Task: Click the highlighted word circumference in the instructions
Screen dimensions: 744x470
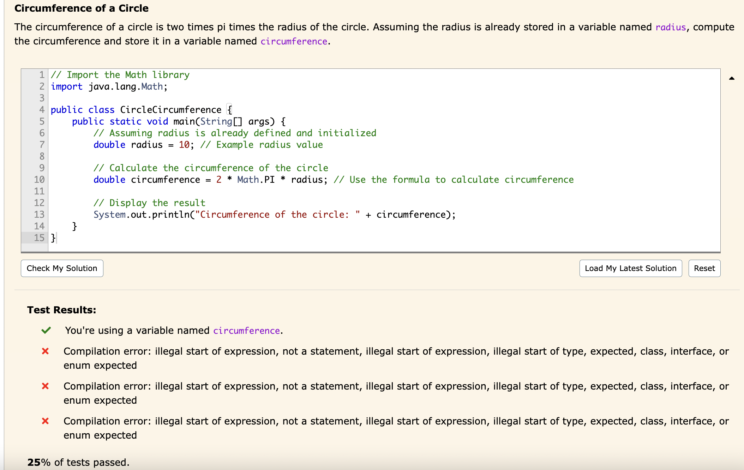Action: [293, 41]
